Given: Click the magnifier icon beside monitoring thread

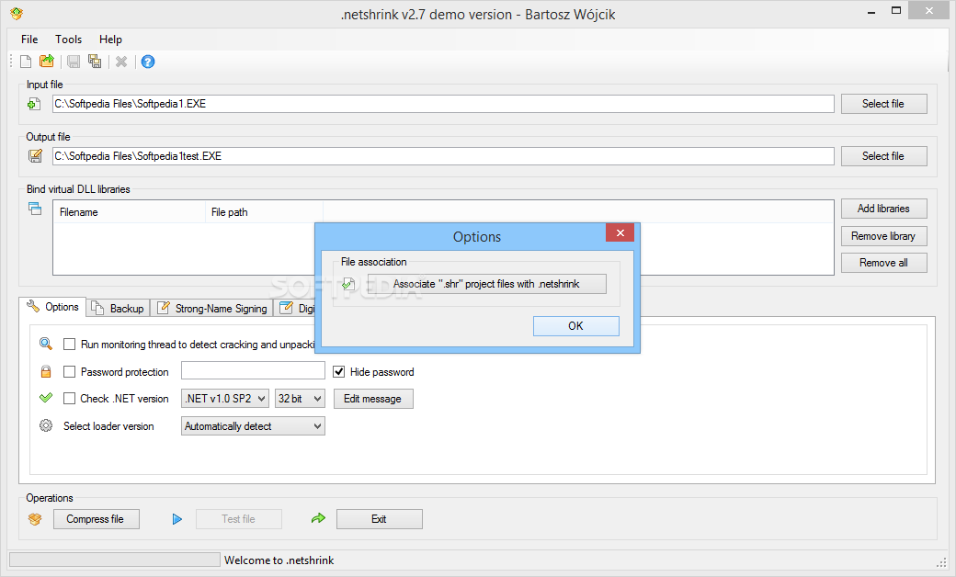Looking at the screenshot, I should (46, 344).
